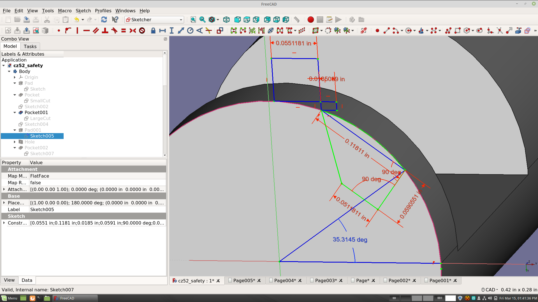Stop macro recording square button
Viewport: 538px width, 302px height.
pyautogui.click(x=320, y=20)
